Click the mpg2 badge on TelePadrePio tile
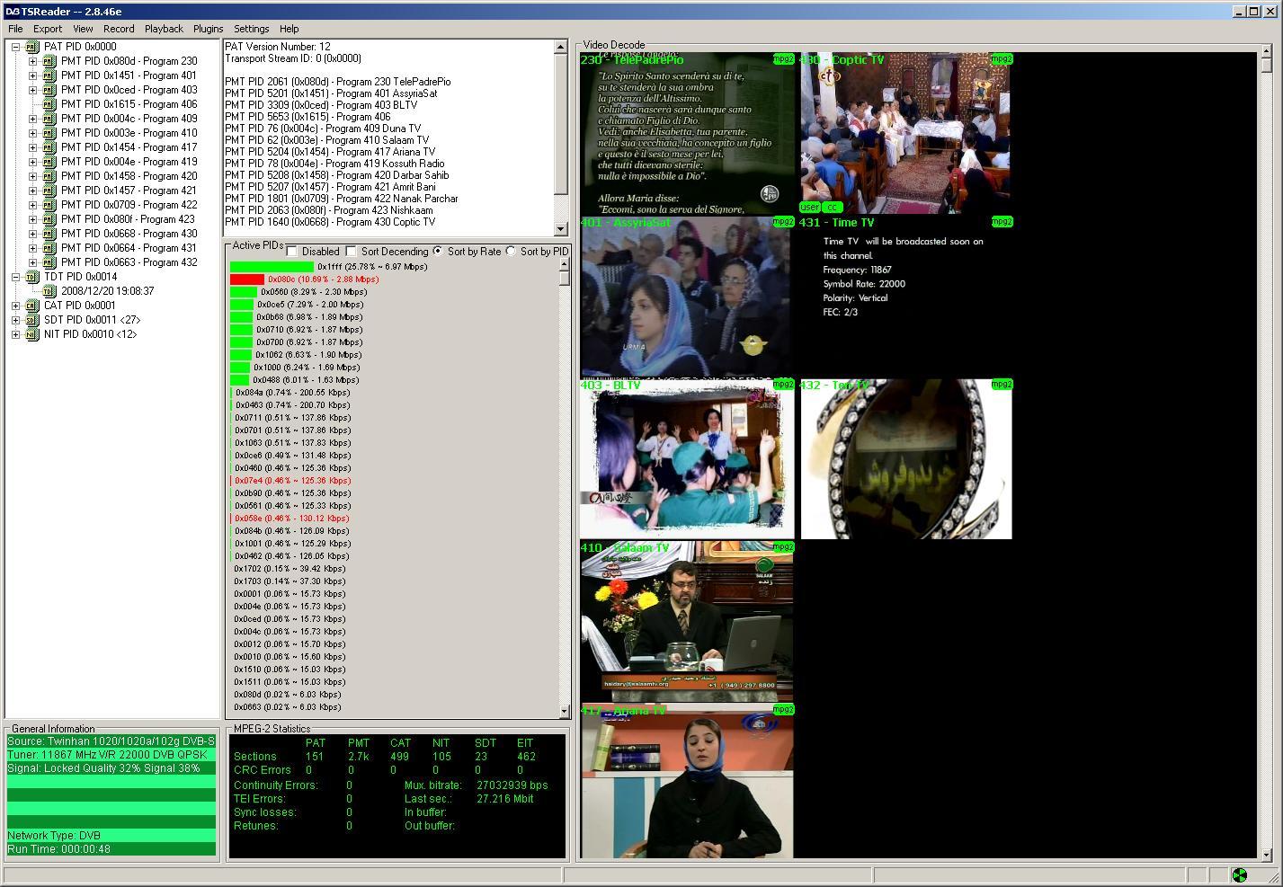The height and width of the screenshot is (887, 1283). (x=783, y=59)
